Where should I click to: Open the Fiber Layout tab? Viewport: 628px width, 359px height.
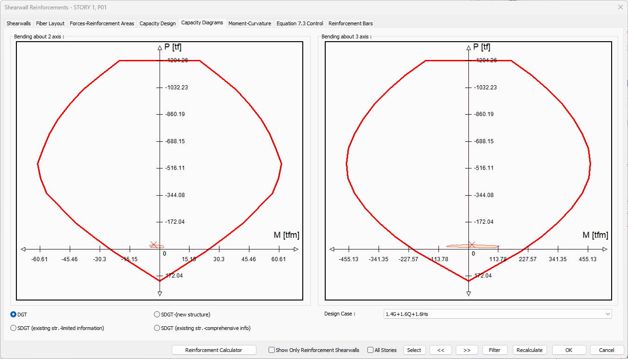coord(50,23)
